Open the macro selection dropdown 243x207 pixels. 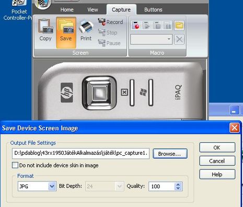(x=169, y=39)
